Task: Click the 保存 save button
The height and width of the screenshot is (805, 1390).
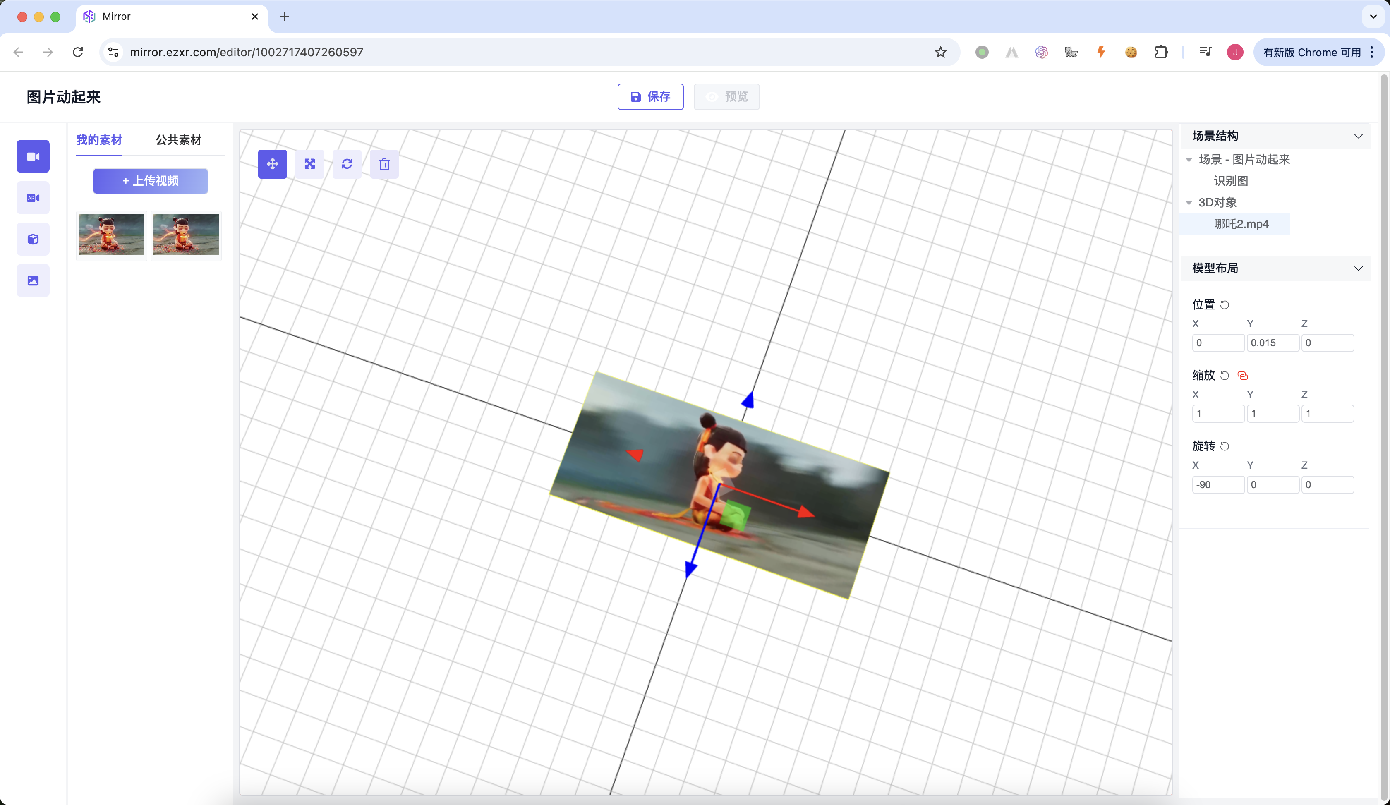Action: pos(650,96)
